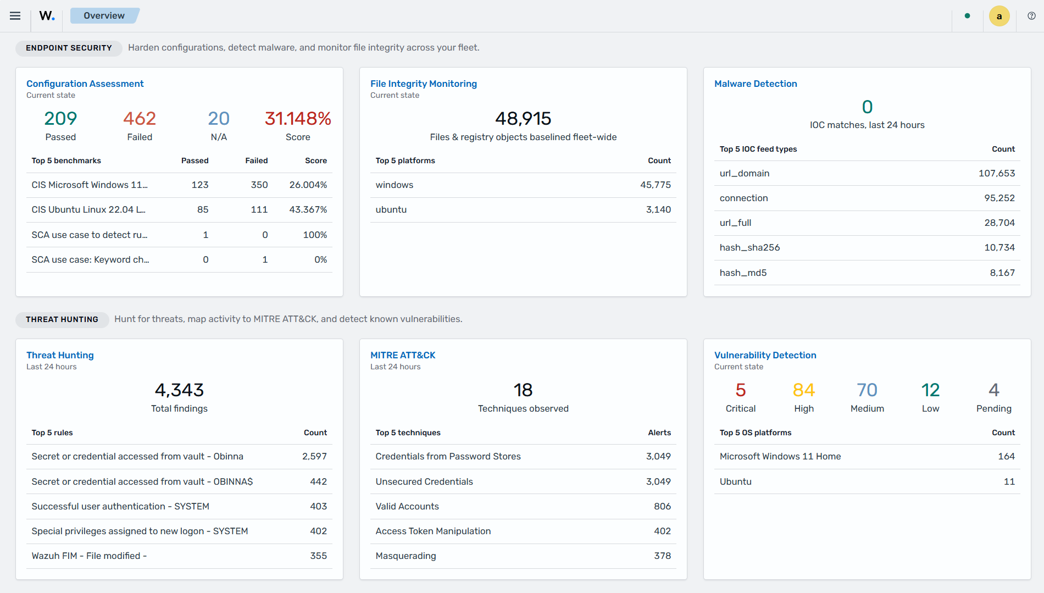Select the connection feed type row
This screenshot has height=593, width=1044.
[x=867, y=198]
